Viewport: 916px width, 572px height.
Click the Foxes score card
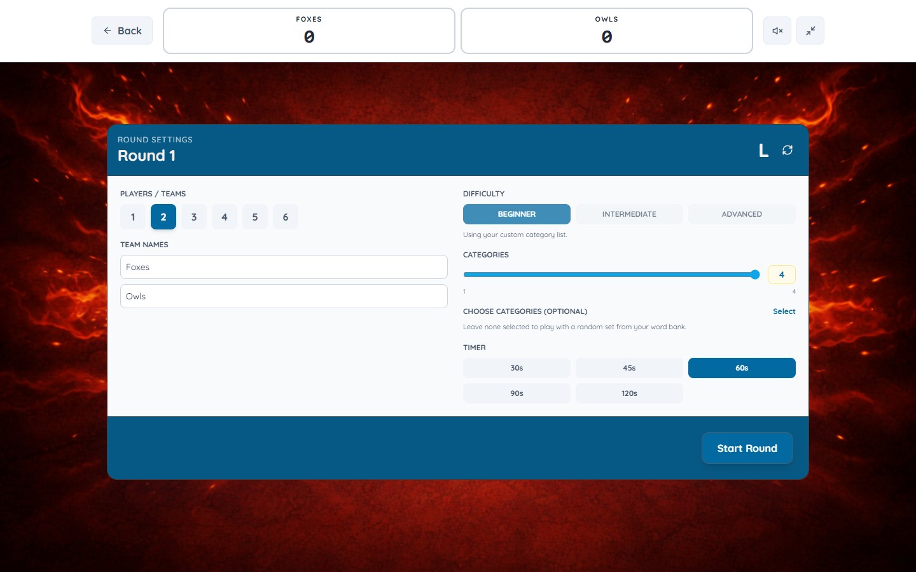309,31
